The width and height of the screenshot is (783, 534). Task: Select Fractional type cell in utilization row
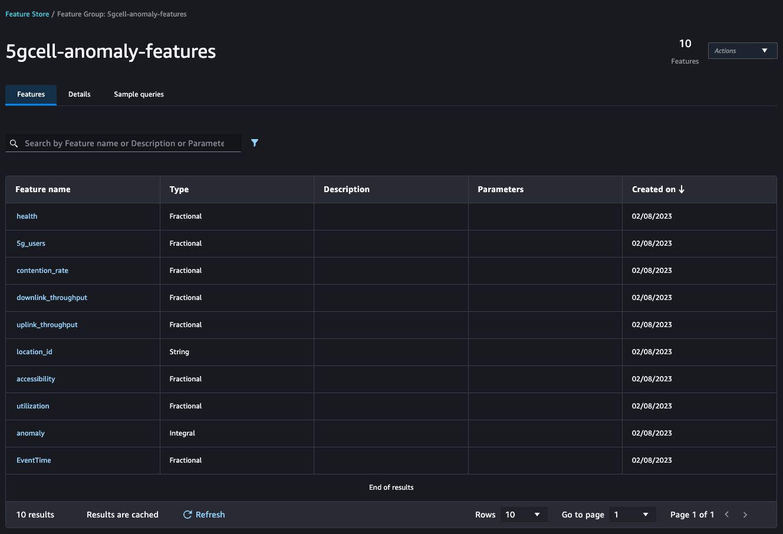(x=237, y=406)
